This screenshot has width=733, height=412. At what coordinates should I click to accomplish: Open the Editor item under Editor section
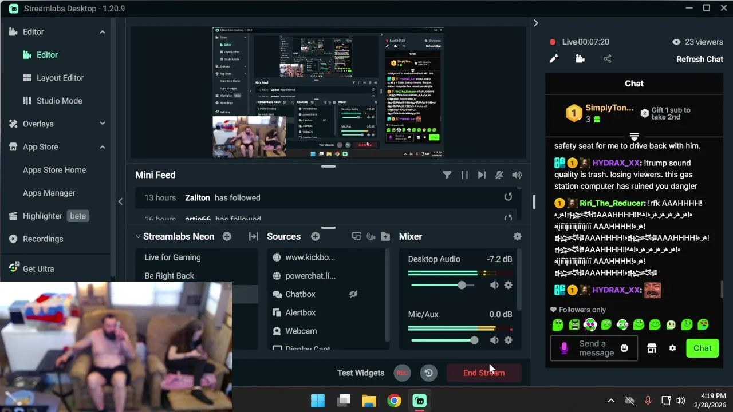point(47,55)
